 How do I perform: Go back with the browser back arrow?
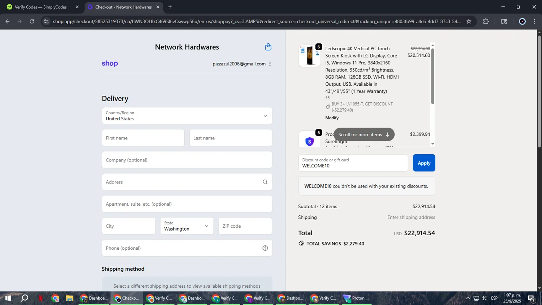tap(8, 21)
